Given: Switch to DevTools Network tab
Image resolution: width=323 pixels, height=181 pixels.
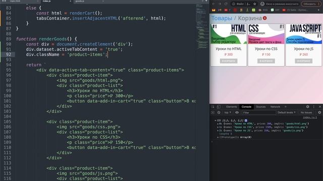Looking at the screenshot, I should [x=275, y=107].
